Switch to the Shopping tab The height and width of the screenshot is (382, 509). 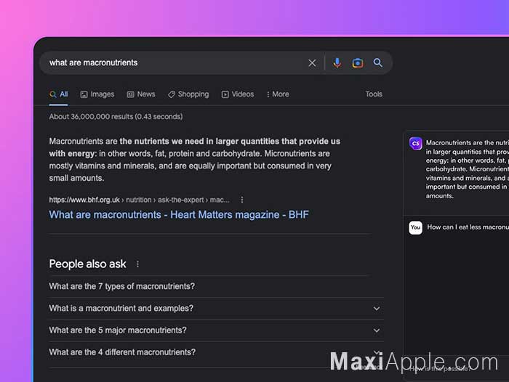click(x=188, y=94)
